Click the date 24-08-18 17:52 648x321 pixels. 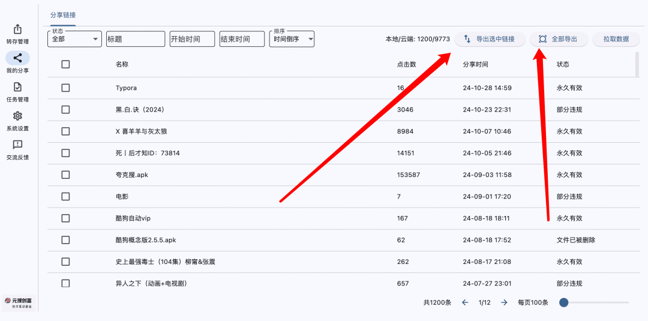click(x=487, y=240)
